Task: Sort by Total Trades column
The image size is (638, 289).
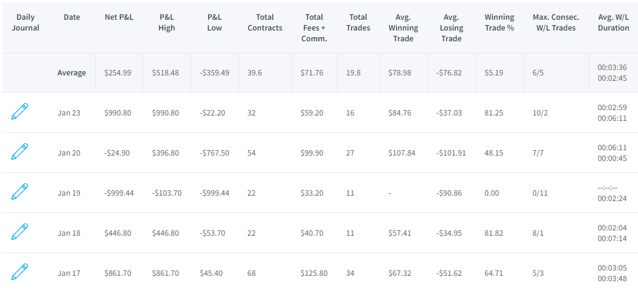Action: coord(359,22)
